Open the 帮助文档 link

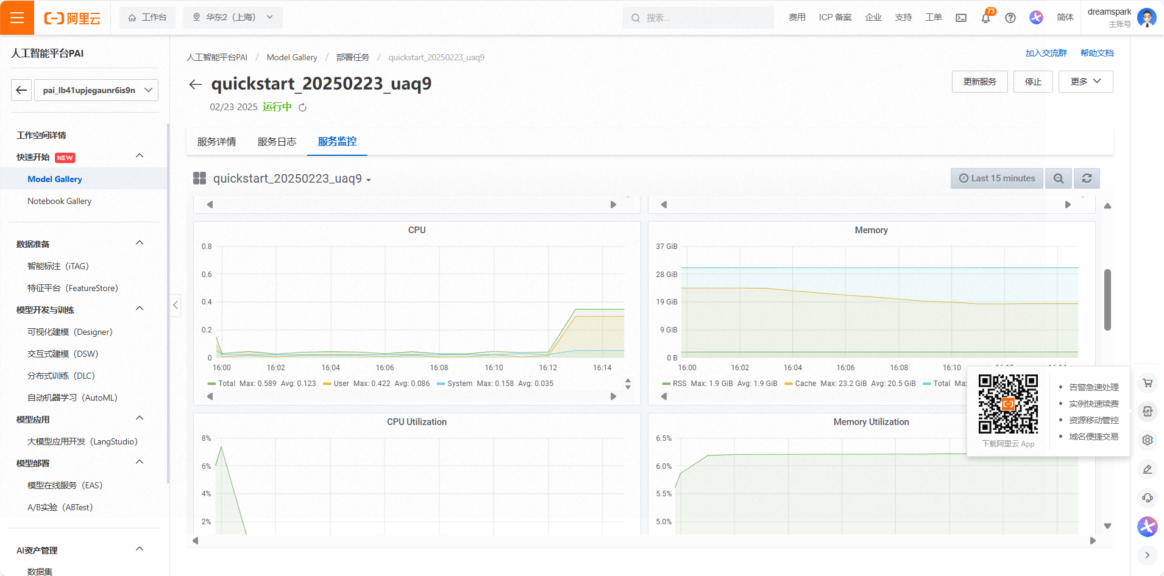point(1097,53)
